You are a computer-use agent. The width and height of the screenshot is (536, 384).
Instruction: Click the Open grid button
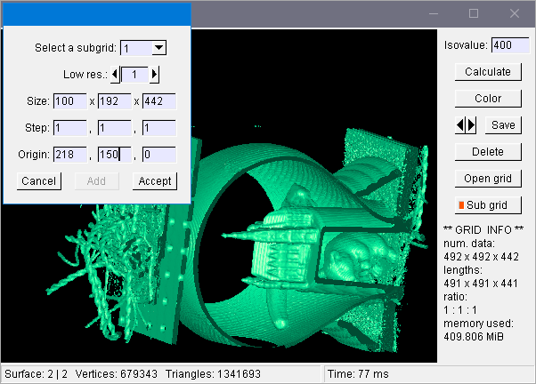point(487,179)
